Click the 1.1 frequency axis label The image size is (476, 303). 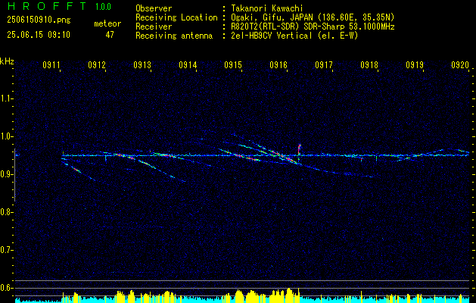(6, 98)
